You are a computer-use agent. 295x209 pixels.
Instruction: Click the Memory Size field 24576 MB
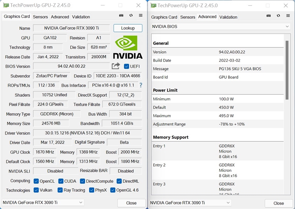(x=51, y=123)
